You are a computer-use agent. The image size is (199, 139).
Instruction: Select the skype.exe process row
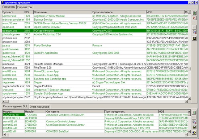click(95, 82)
